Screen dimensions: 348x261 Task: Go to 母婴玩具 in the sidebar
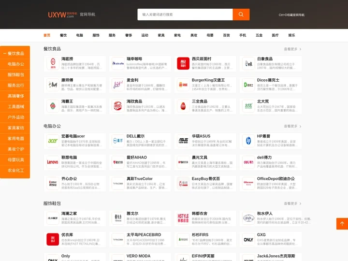tap(15, 160)
